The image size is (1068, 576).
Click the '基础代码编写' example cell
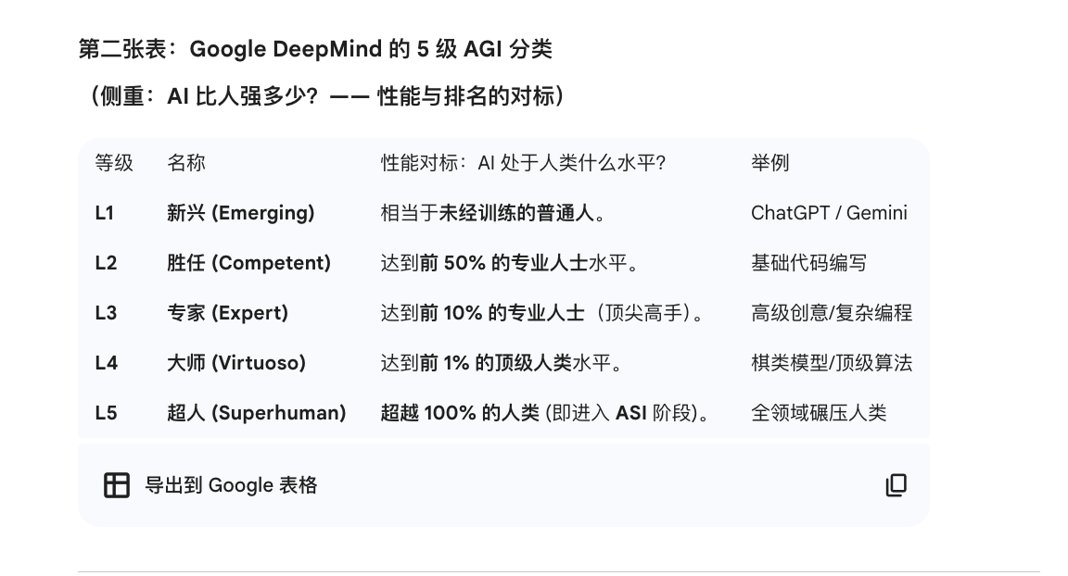(x=808, y=263)
